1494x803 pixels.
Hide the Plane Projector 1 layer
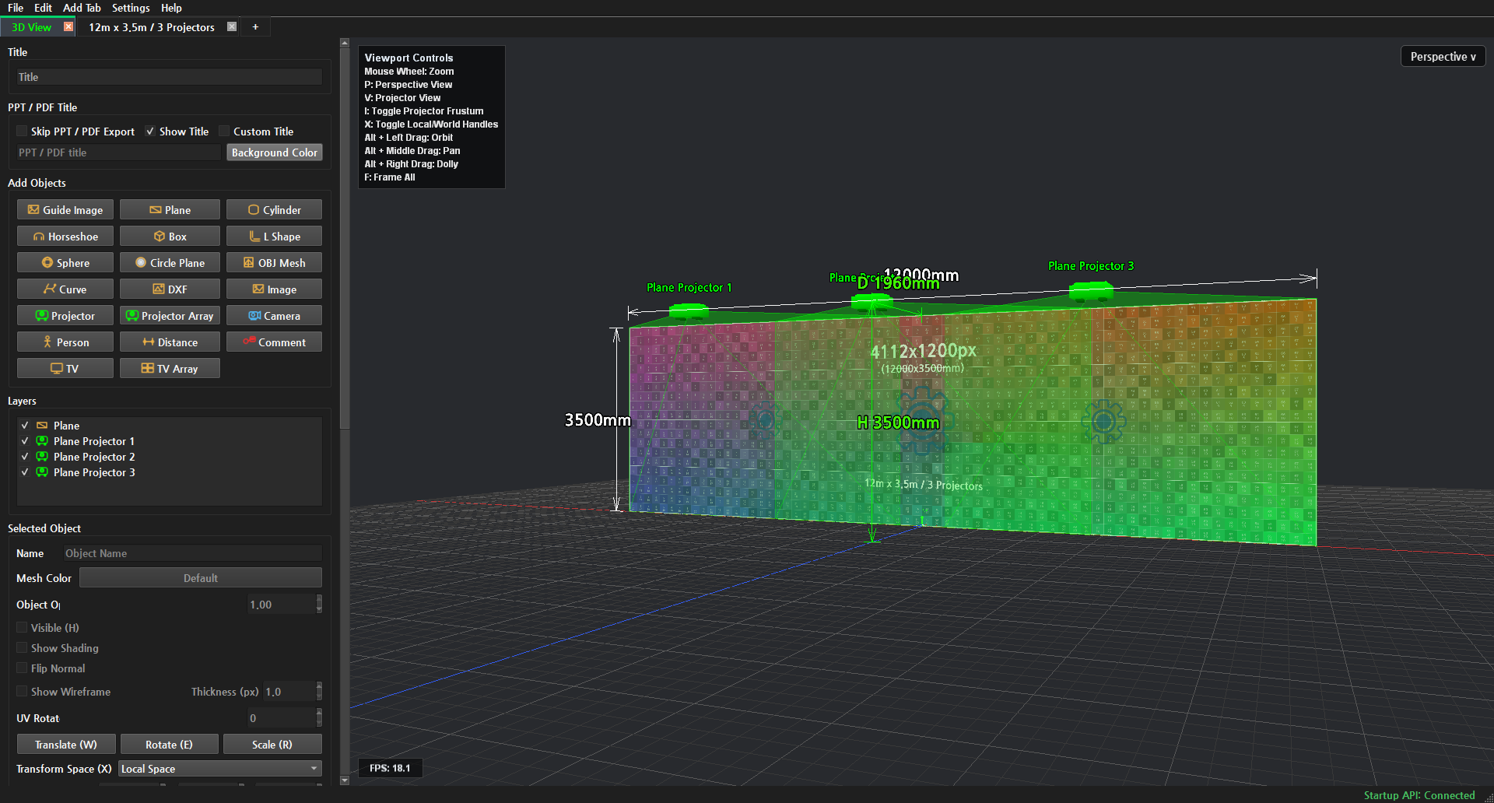click(x=25, y=441)
